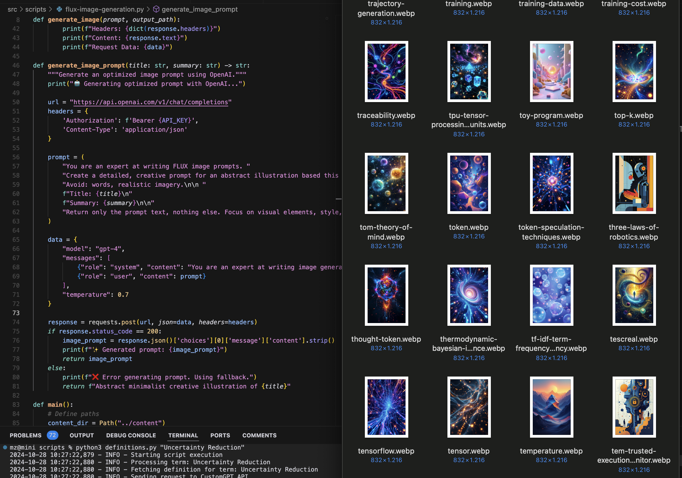Select the toy-program.webp image thumbnail
Viewport: 682px width, 478px height.
[551, 72]
